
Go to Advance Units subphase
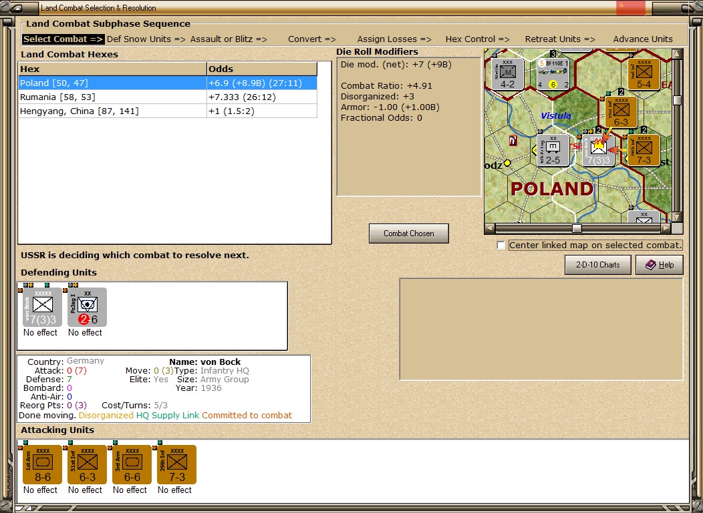[x=643, y=39]
